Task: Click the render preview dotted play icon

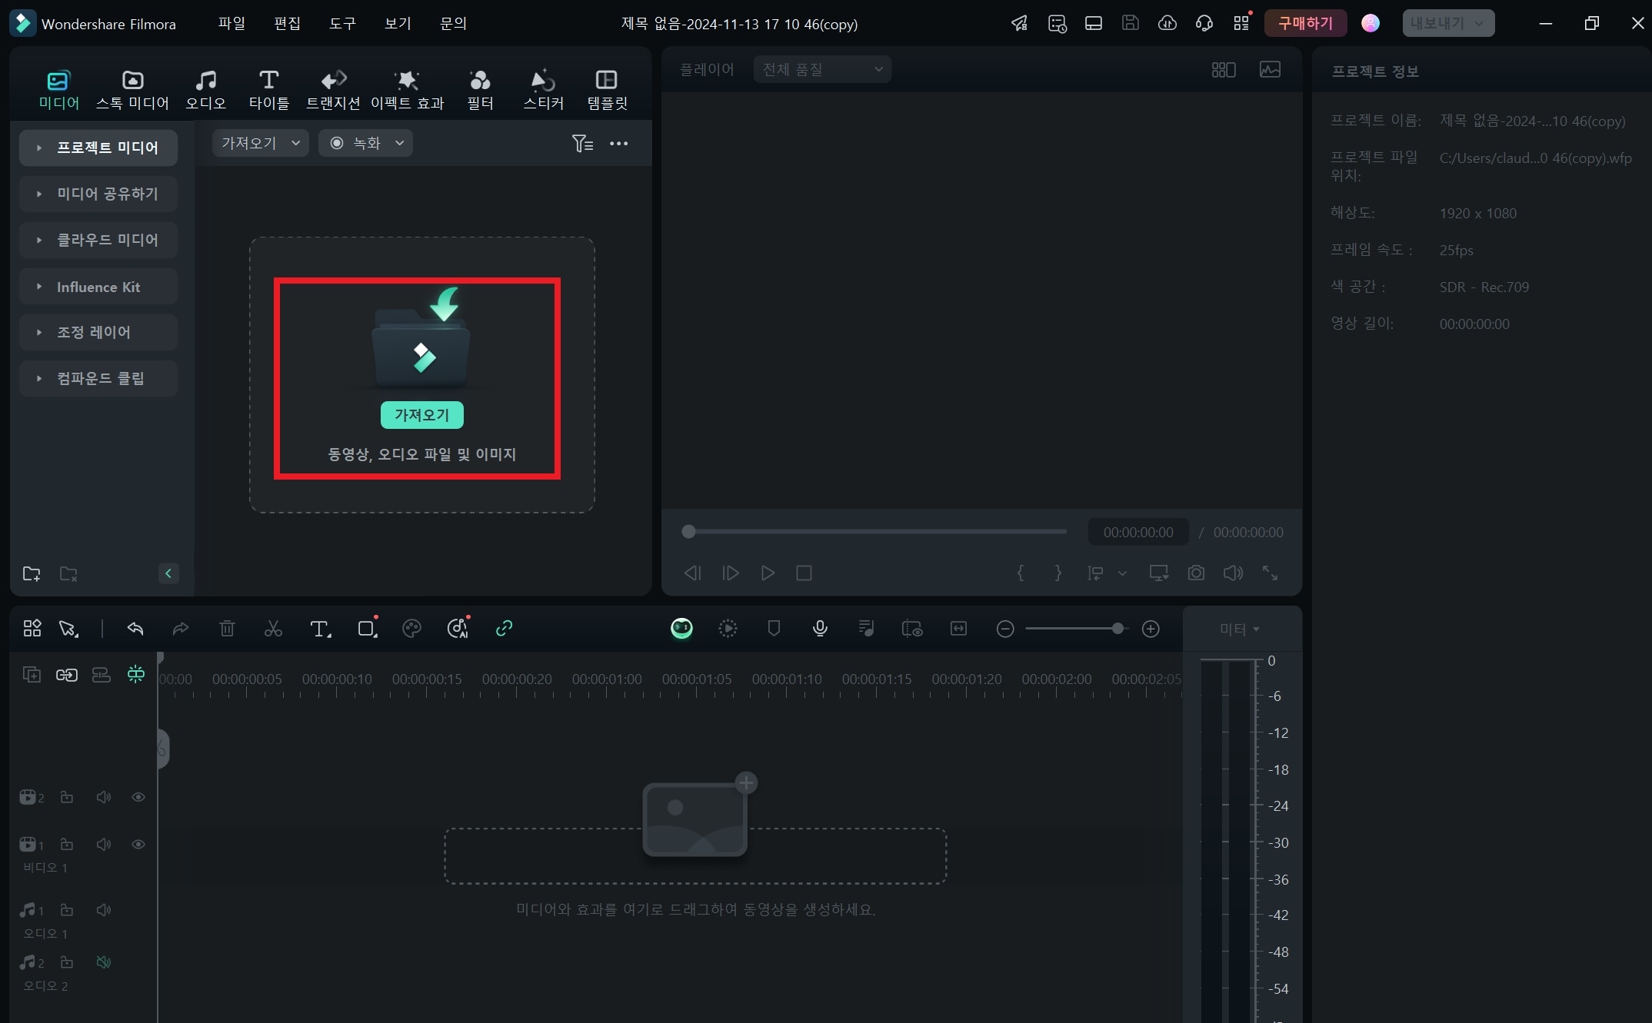Action: point(728,629)
